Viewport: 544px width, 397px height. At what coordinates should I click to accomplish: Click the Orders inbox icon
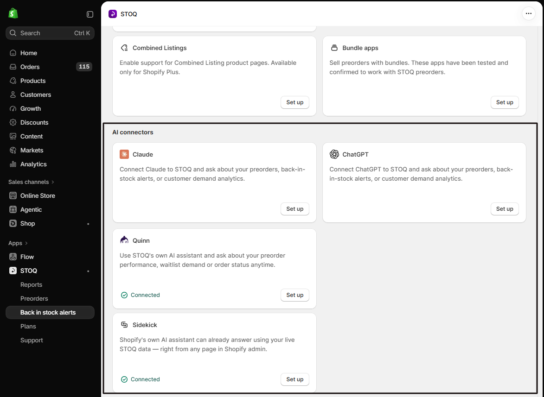click(x=13, y=67)
